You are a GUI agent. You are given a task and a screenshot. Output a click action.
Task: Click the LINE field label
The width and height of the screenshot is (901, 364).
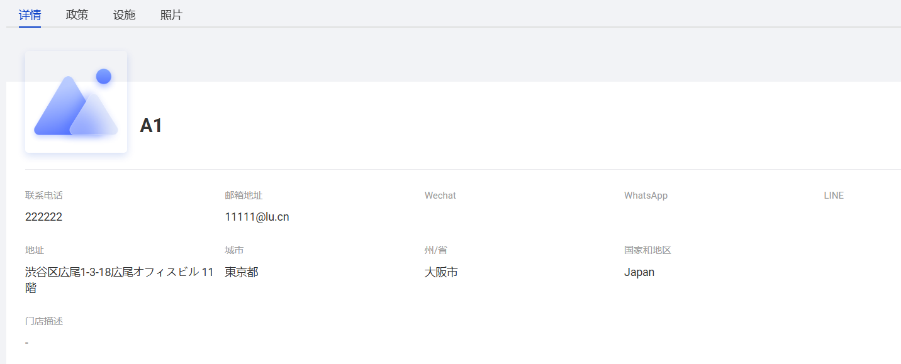(833, 196)
